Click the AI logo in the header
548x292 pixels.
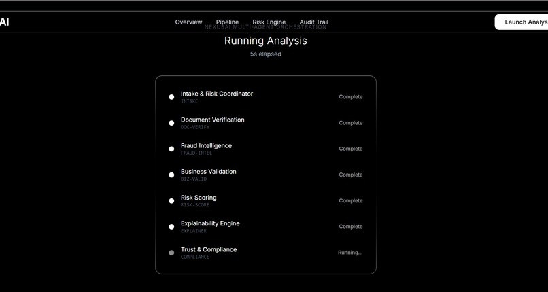[5, 22]
